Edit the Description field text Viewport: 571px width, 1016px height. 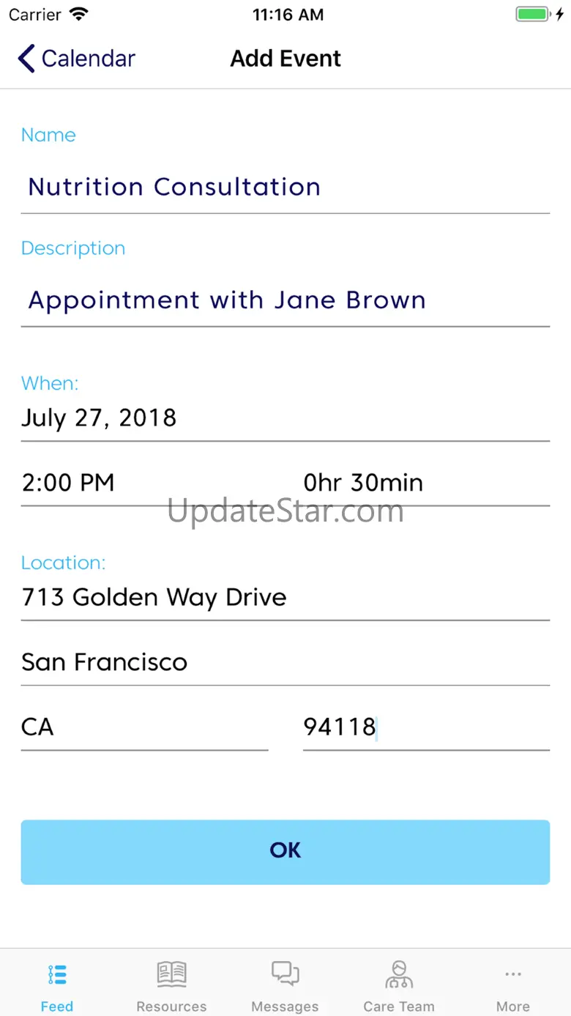285,300
